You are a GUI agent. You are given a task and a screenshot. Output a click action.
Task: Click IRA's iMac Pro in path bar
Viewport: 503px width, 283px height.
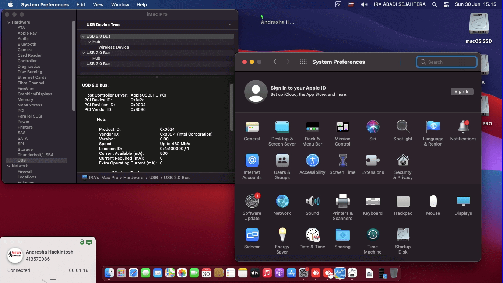coord(100,177)
